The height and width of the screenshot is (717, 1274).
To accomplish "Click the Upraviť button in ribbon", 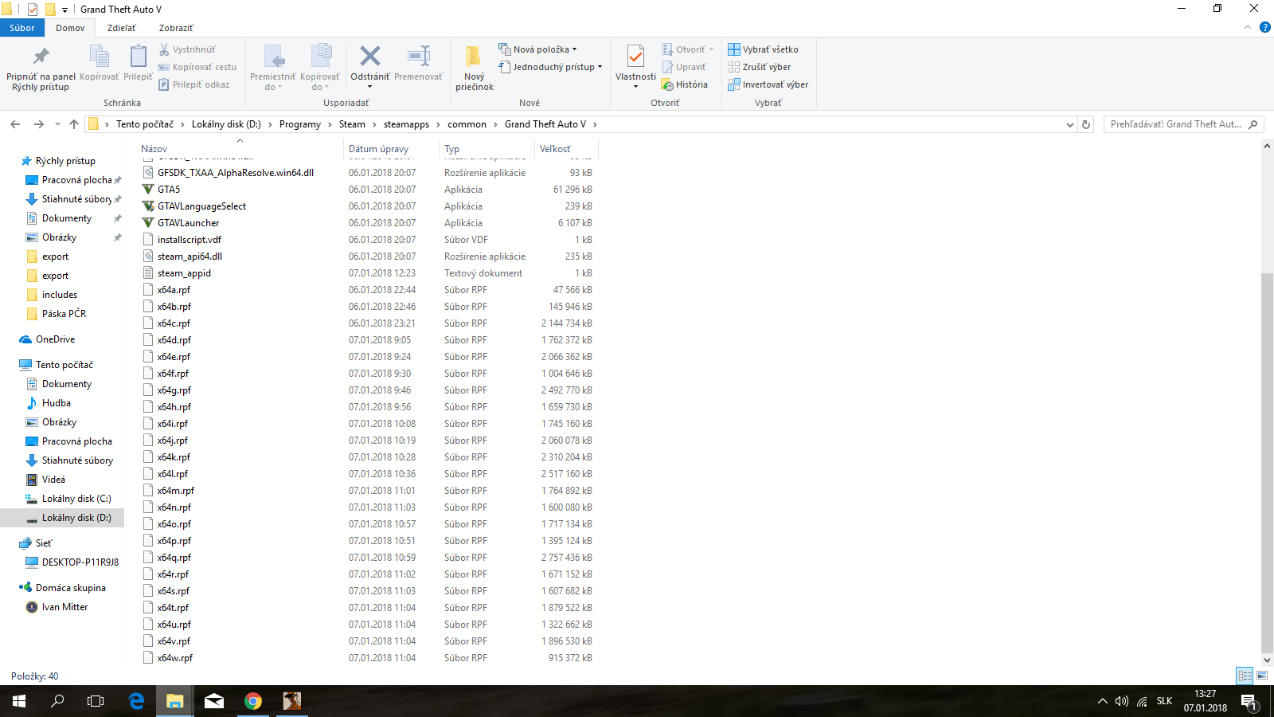I will (685, 67).
